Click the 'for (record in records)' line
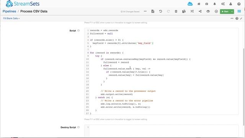 tap(106, 53)
